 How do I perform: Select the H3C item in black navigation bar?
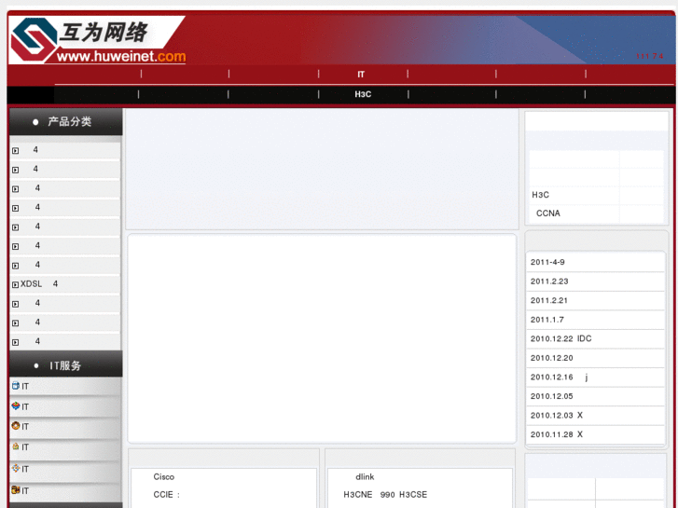click(x=363, y=94)
